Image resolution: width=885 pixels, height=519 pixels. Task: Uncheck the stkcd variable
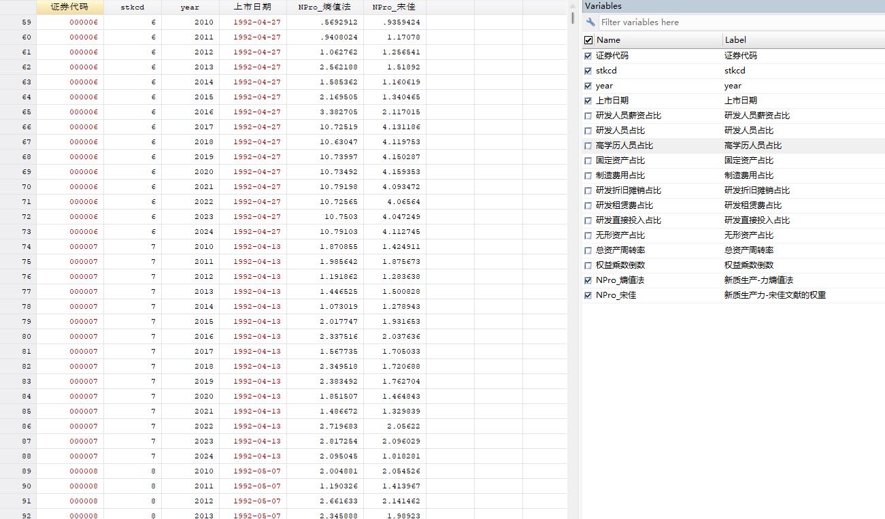click(588, 70)
